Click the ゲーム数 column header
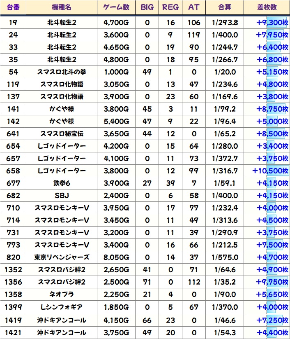Viewport: 290px width, 339px height. [x=116, y=7]
